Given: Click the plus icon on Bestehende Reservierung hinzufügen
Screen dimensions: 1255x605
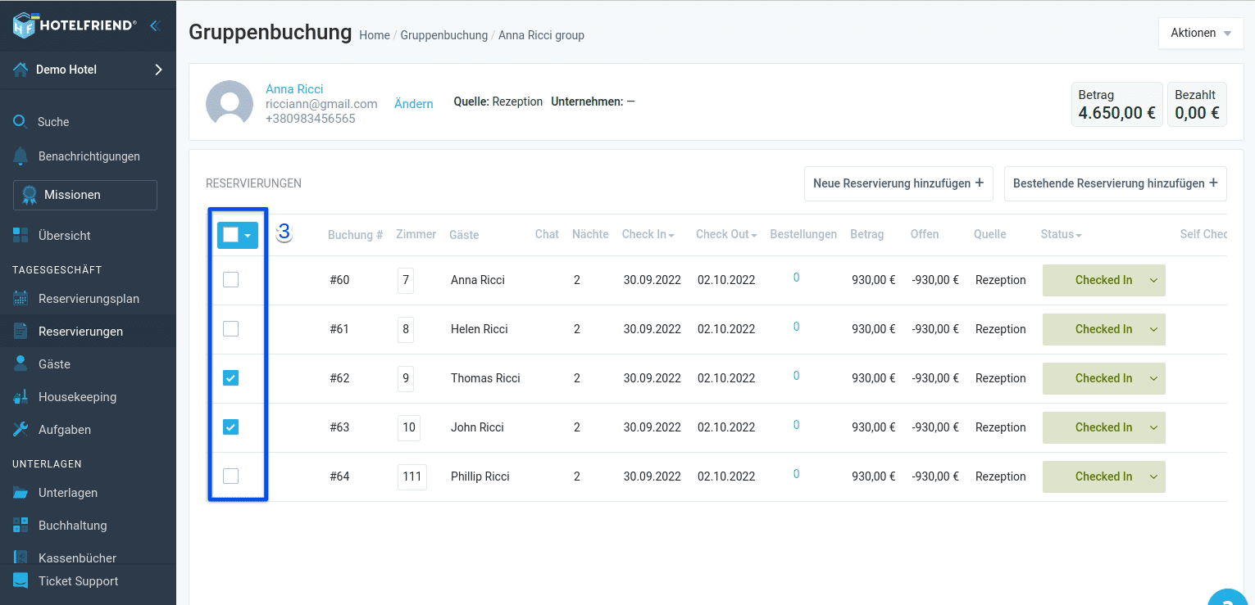Looking at the screenshot, I should coord(1213,183).
